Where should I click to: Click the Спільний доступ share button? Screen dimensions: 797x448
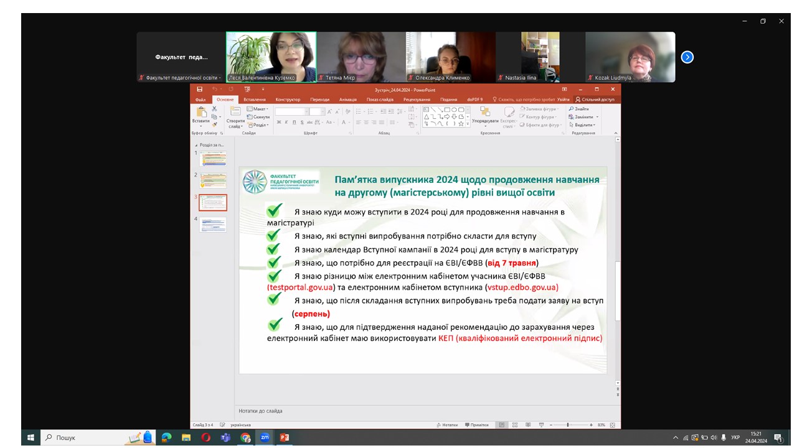[x=595, y=100]
